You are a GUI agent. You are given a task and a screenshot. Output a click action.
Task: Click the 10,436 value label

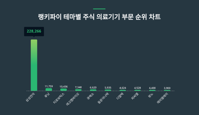tap(63, 87)
